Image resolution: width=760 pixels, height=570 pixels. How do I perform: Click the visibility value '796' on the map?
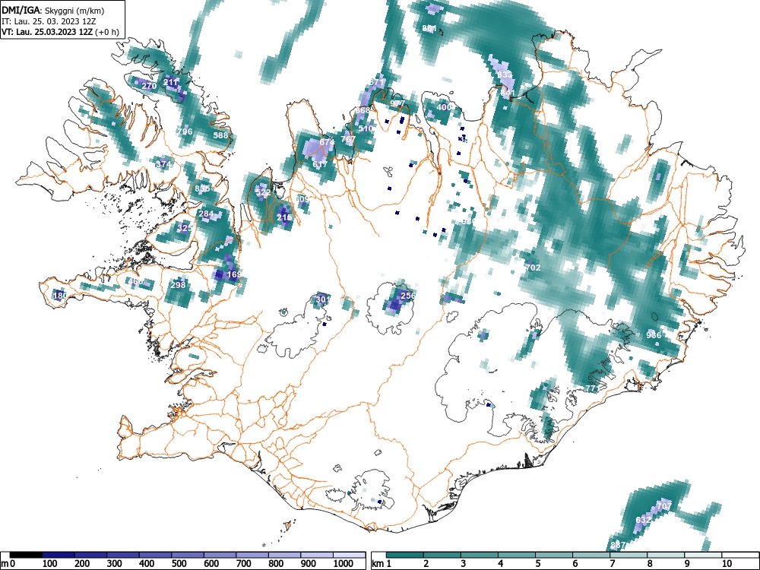(x=185, y=131)
